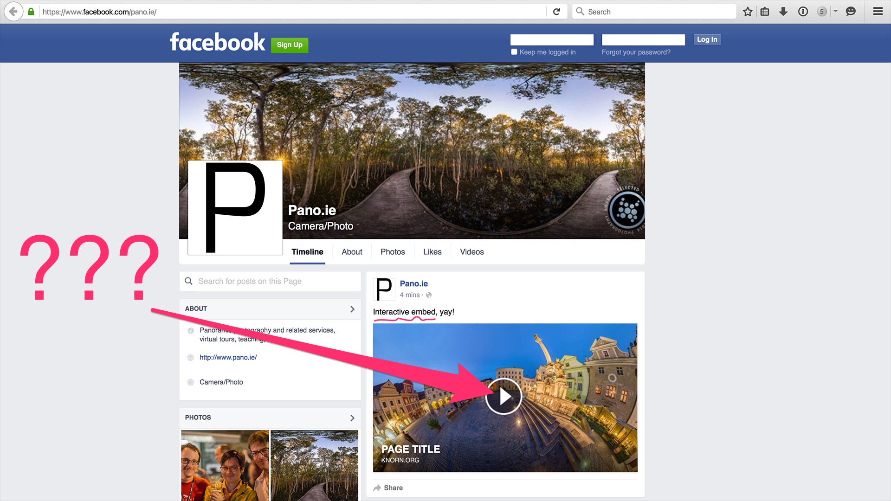Screen dimensions: 891x501
Task: Open the forest boardwalk photo thumbnail
Action: (315, 465)
